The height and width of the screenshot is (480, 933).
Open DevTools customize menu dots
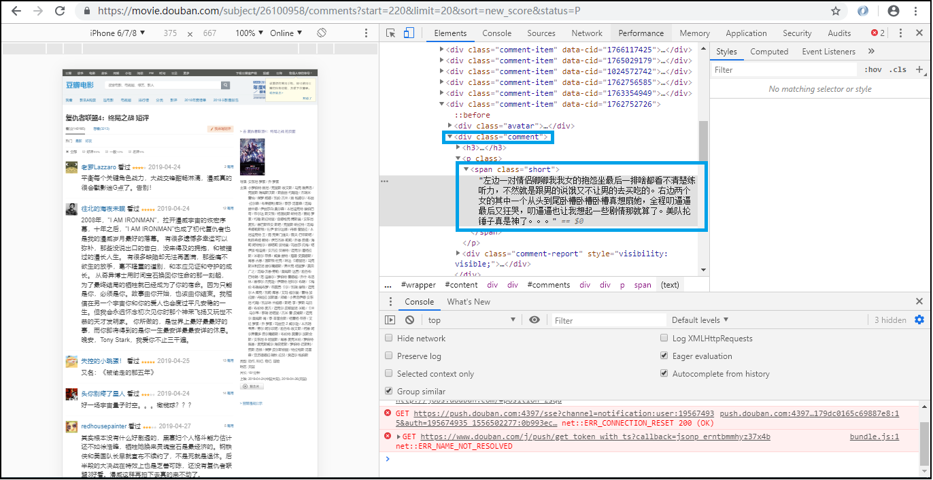pyautogui.click(x=901, y=33)
